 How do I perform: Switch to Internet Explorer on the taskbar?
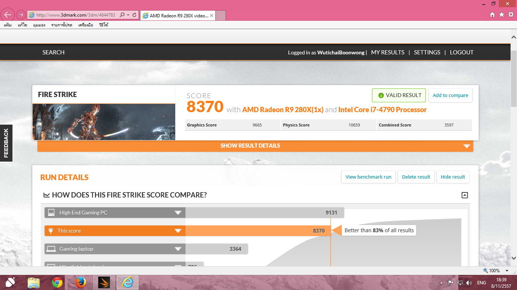[x=128, y=282]
